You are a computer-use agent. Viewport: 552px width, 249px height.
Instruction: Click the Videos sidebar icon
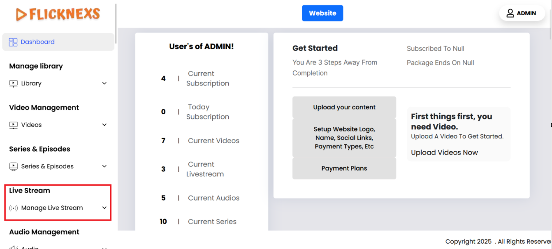click(x=14, y=125)
